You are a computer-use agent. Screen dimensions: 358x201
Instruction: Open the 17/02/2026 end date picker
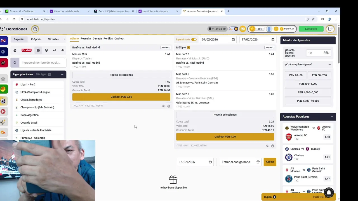(258, 40)
